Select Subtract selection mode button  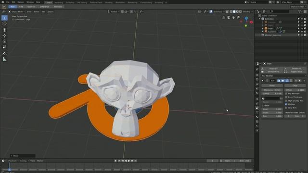[x=31, y=7]
